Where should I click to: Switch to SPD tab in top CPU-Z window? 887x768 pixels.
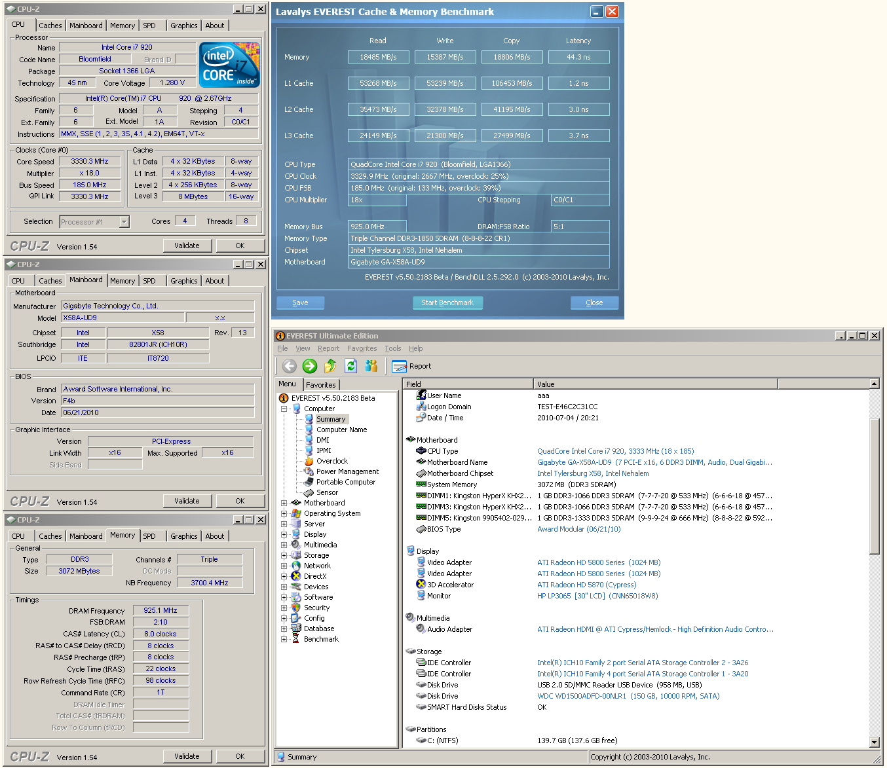coord(149,26)
